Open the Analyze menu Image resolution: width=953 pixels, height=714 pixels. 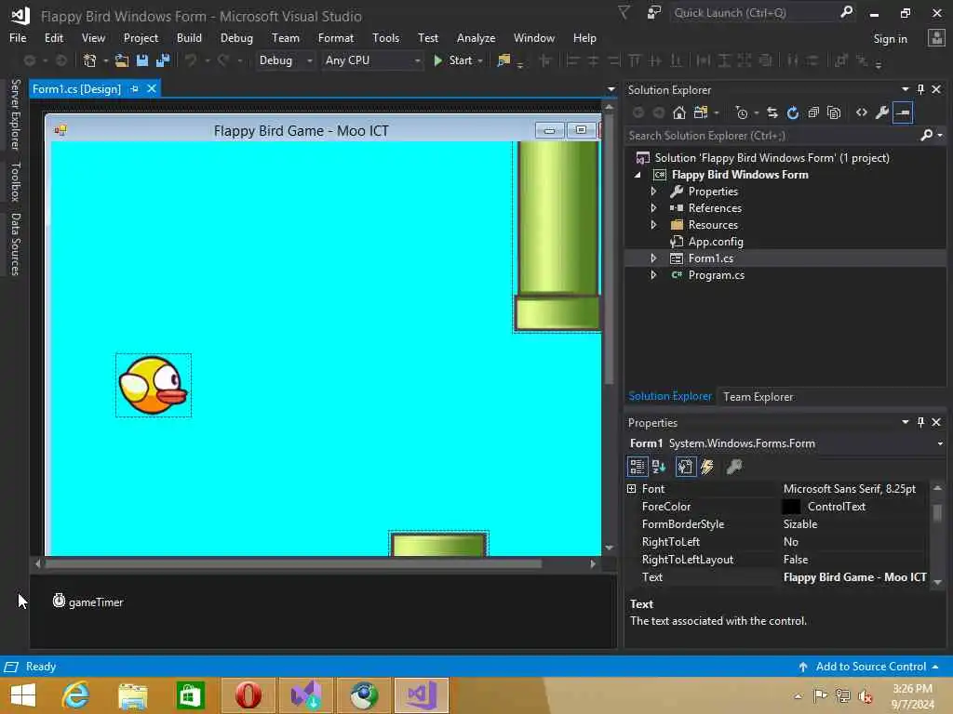(476, 37)
